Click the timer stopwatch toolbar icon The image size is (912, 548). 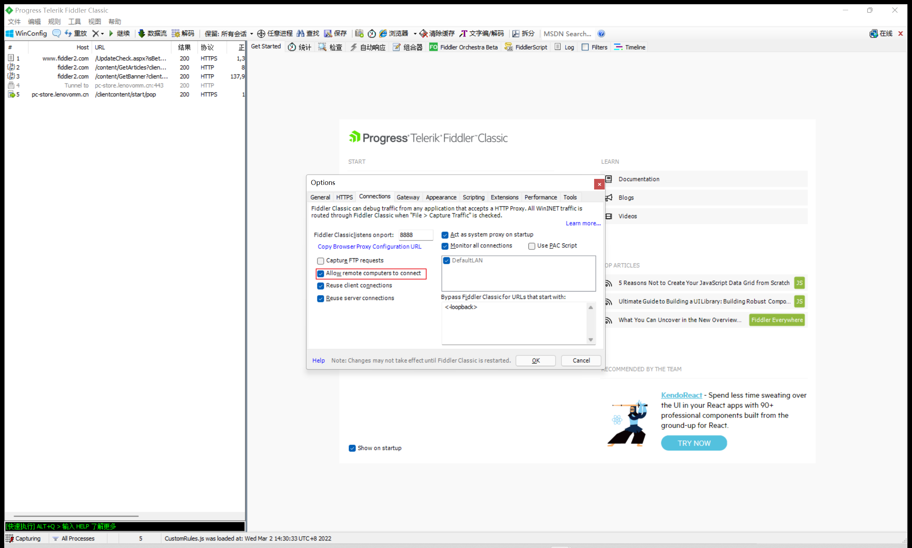tap(372, 34)
